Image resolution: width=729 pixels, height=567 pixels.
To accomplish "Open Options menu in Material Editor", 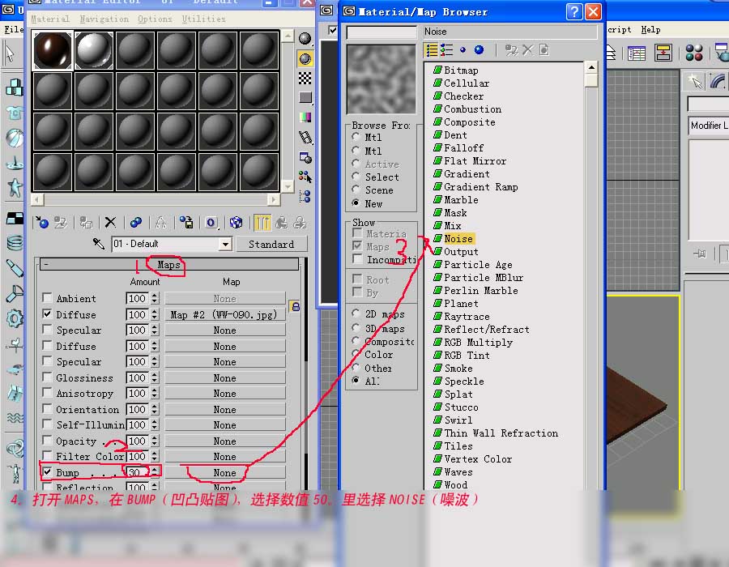I will tap(155, 19).
